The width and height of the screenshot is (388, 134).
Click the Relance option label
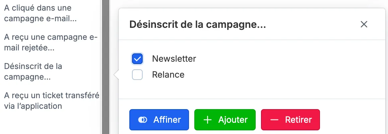point(168,75)
